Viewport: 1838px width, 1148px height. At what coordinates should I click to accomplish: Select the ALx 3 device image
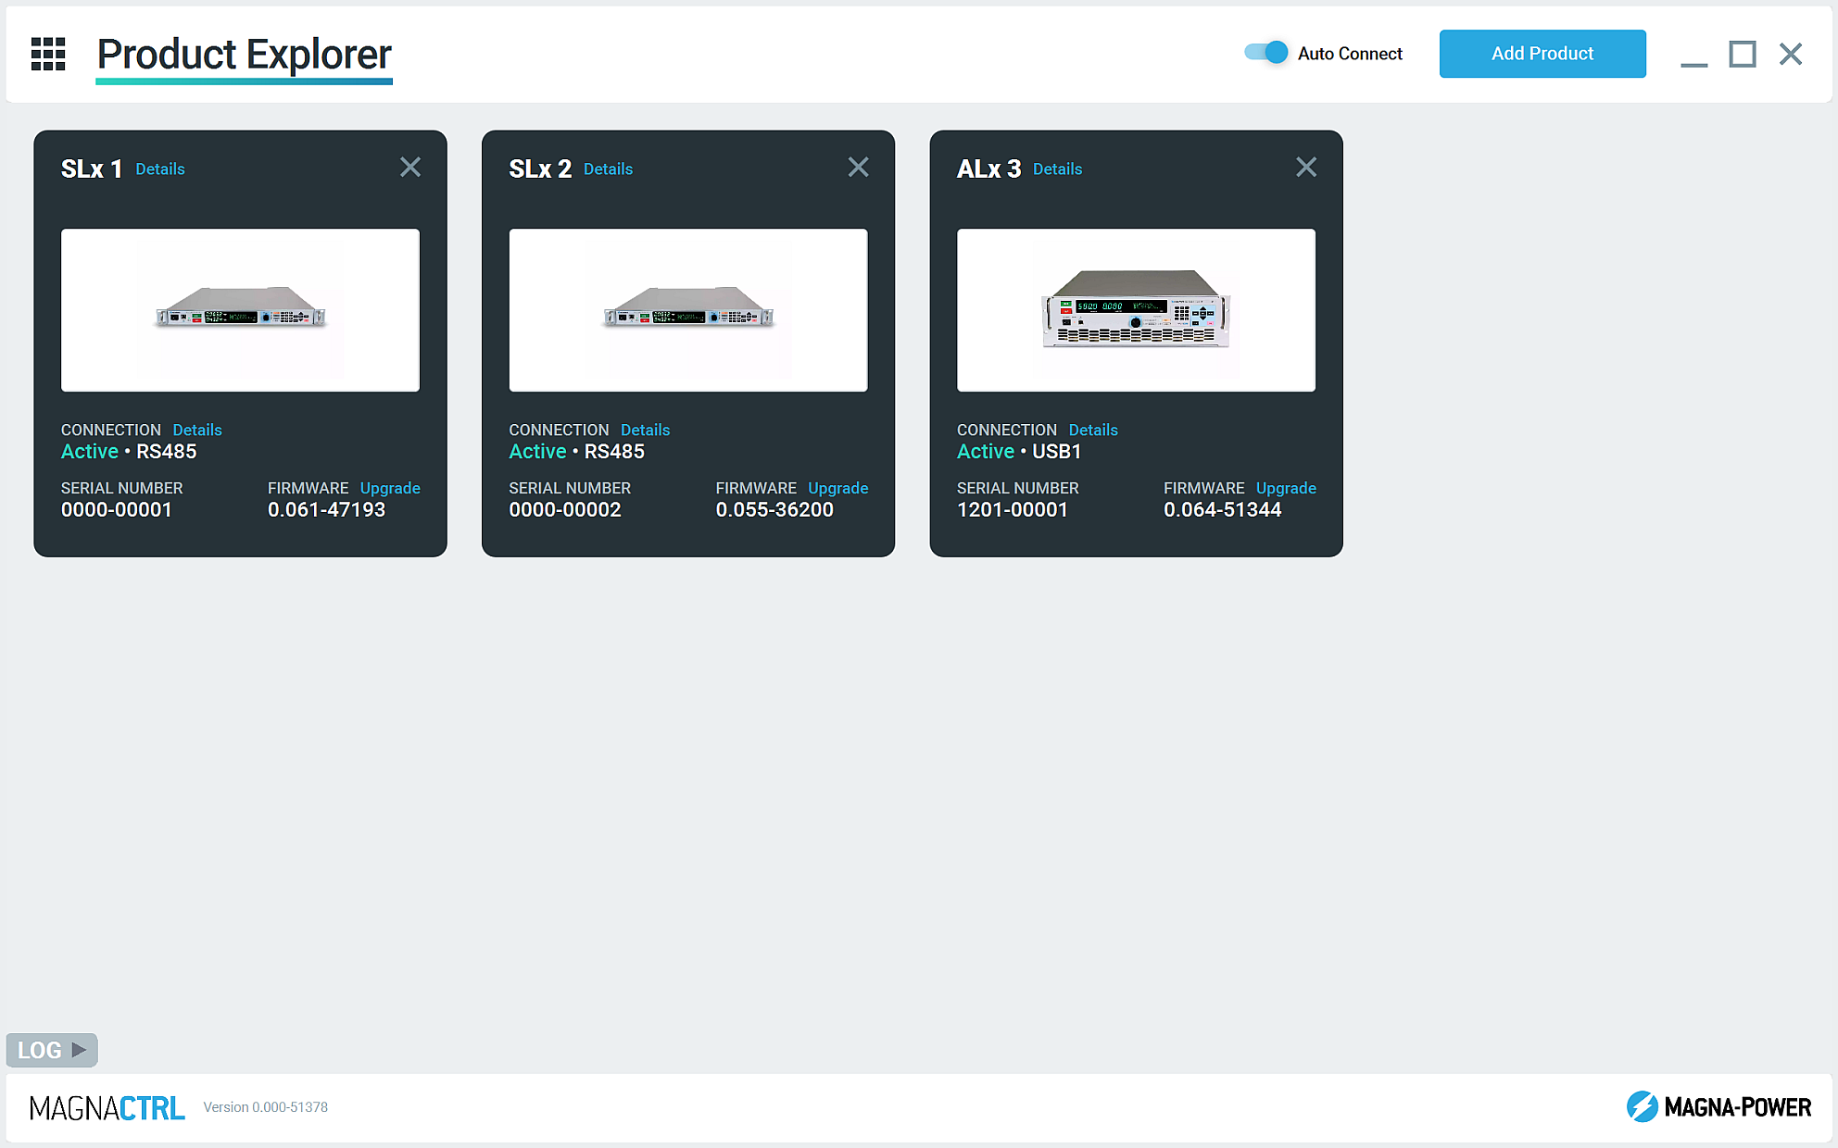coord(1136,310)
